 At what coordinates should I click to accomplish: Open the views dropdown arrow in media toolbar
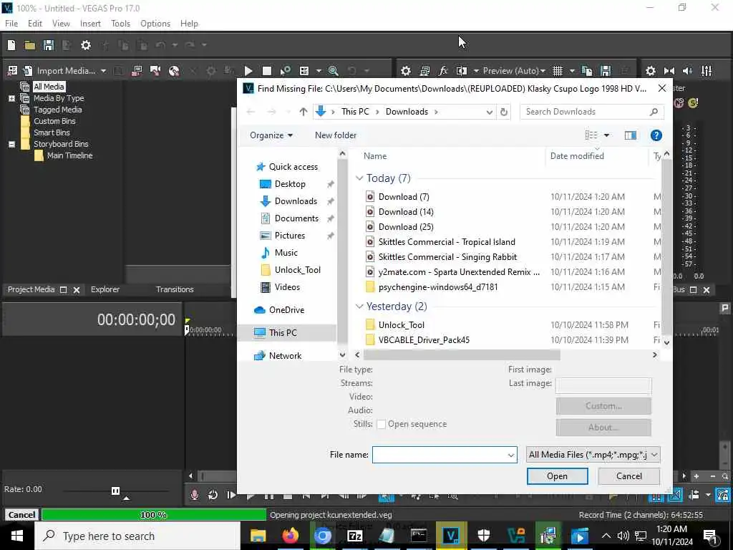[319, 71]
